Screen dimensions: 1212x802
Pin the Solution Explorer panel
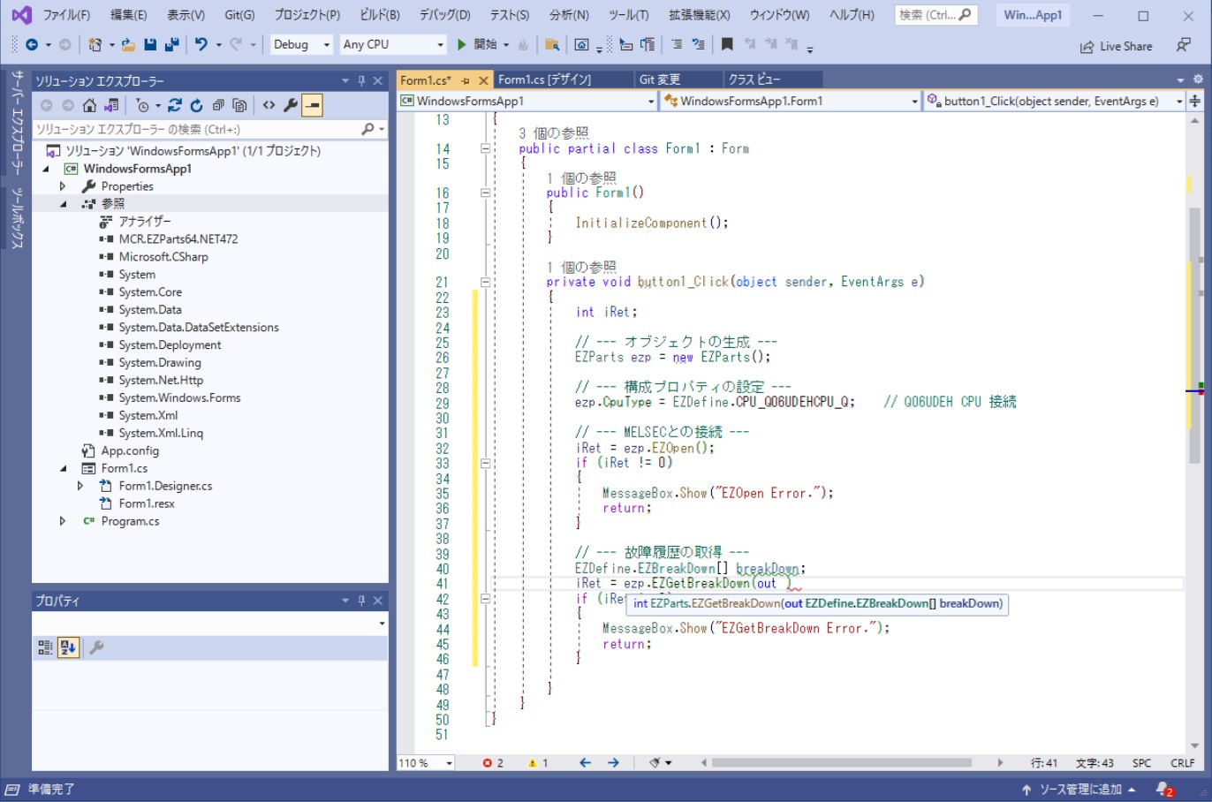(361, 80)
